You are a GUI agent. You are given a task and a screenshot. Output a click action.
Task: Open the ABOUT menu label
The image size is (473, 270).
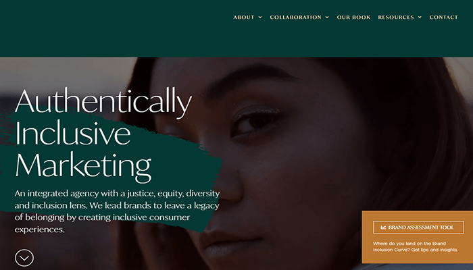(x=244, y=18)
